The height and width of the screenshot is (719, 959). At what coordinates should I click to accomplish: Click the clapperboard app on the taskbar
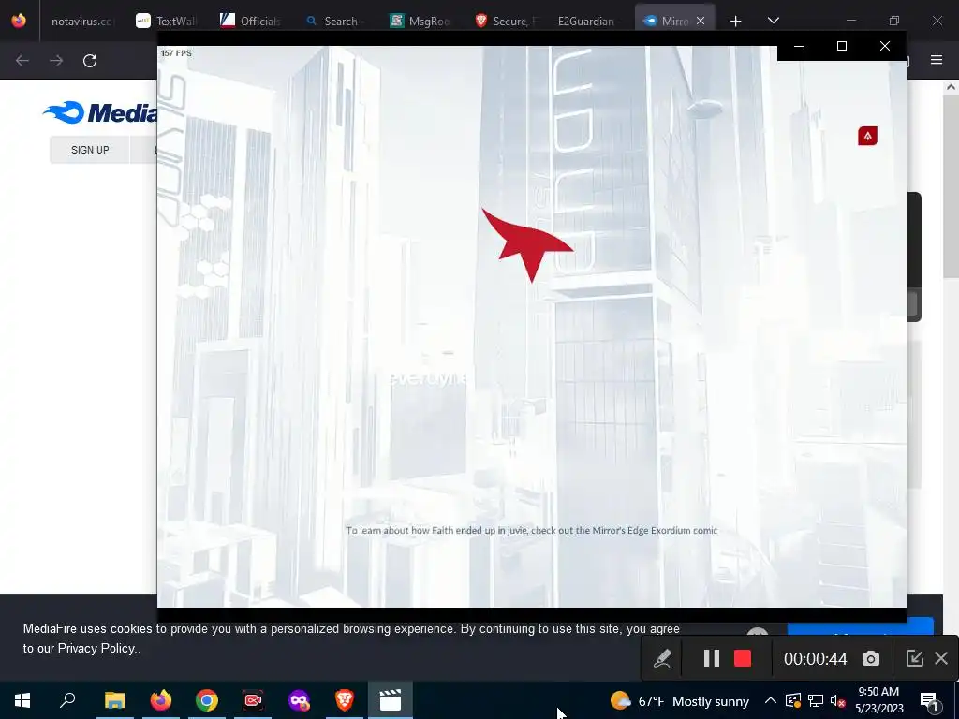pos(391,700)
